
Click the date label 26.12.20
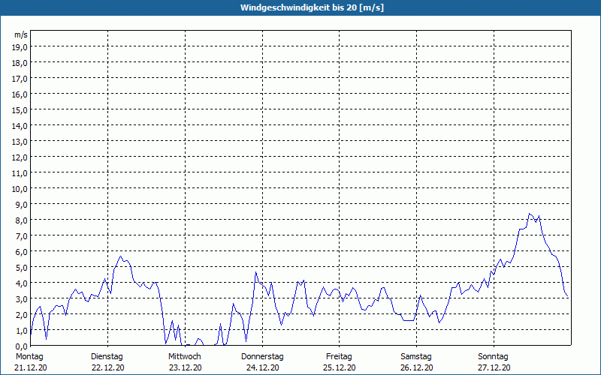[x=417, y=367]
